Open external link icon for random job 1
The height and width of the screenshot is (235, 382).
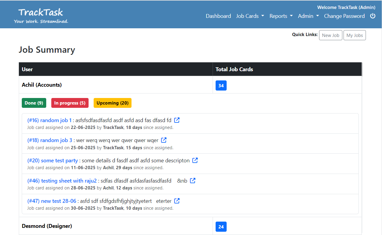tap(177, 120)
